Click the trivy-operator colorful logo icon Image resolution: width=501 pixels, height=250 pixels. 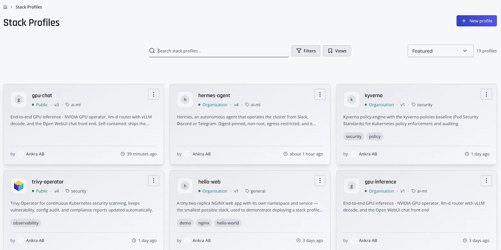pos(19,186)
